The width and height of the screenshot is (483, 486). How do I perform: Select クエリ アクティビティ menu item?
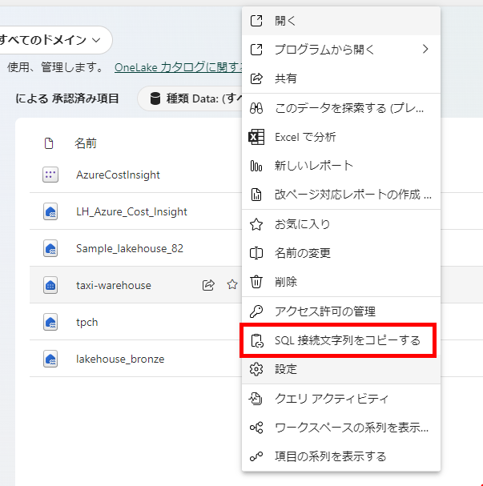(x=341, y=399)
